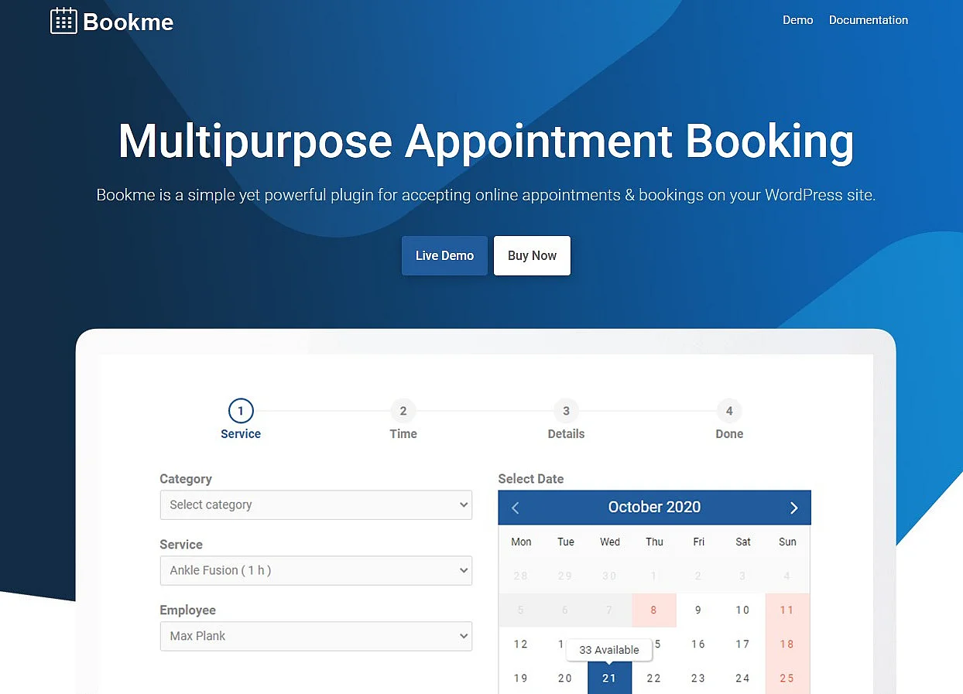Pick October 25 on calendar
The height and width of the screenshot is (694, 963).
pyautogui.click(x=787, y=678)
